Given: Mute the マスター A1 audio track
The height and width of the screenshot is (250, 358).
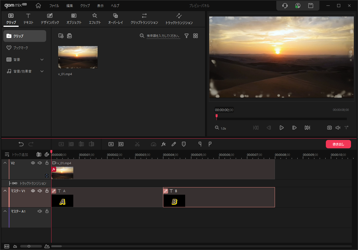Looking at the screenshot, I should [x=40, y=211].
